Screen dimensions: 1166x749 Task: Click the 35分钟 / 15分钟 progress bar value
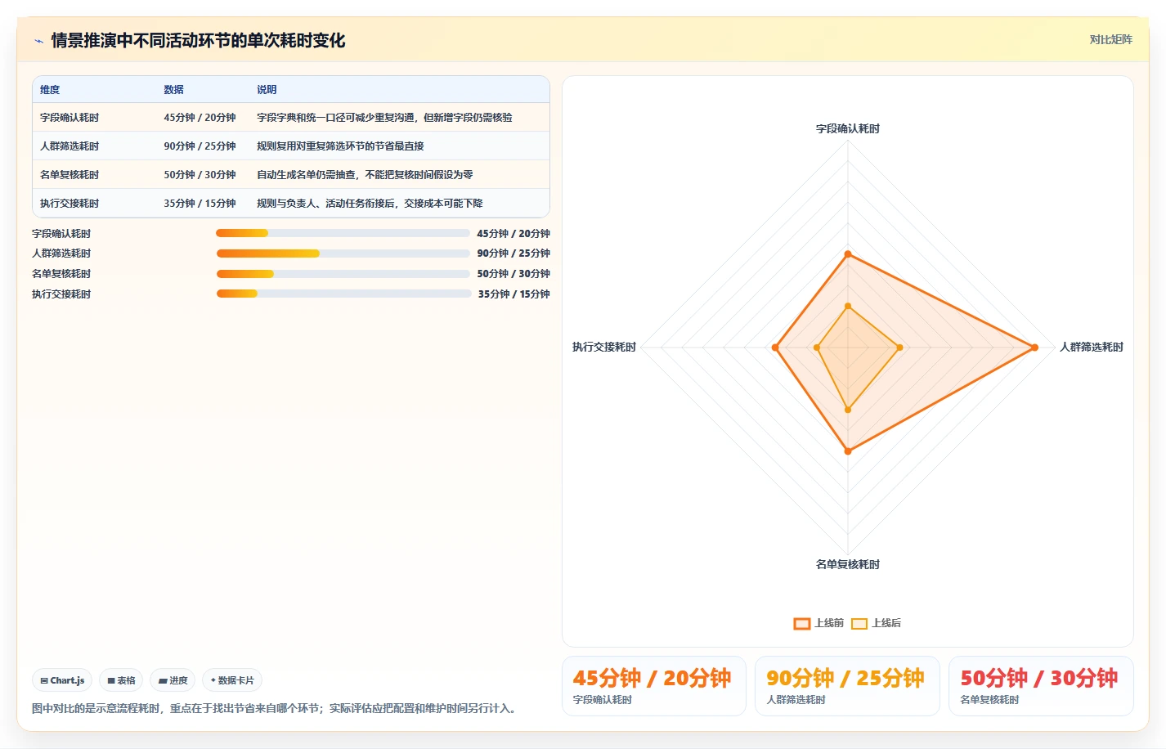[x=513, y=294]
